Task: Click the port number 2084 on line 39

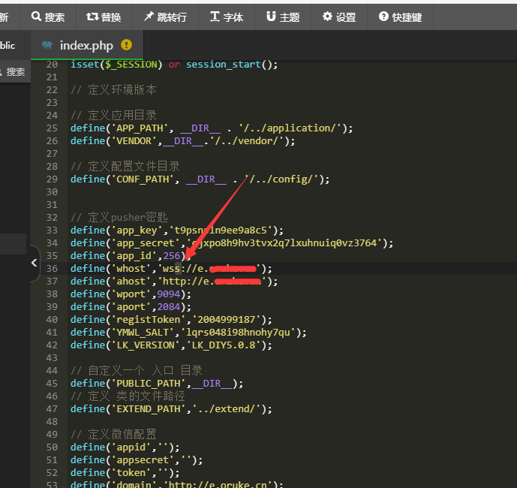Action: tap(169, 307)
